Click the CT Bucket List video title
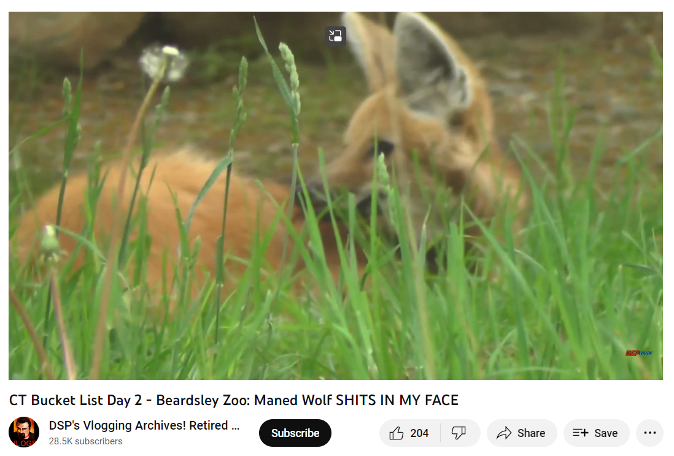The height and width of the screenshot is (456, 674). point(233,400)
